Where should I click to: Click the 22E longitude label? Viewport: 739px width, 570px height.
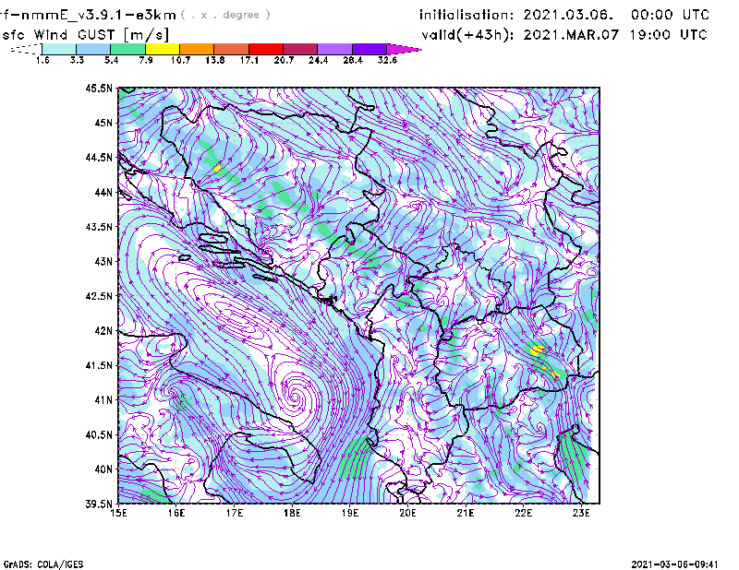[x=523, y=513]
